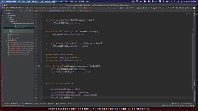Click '4 spaces' indent setting in status bar

click(x=176, y=106)
